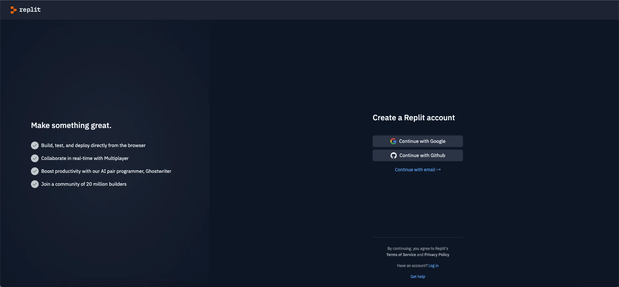Screen dimensions: 619x287
Task: Open the Privacy Policy link
Action: point(437,255)
